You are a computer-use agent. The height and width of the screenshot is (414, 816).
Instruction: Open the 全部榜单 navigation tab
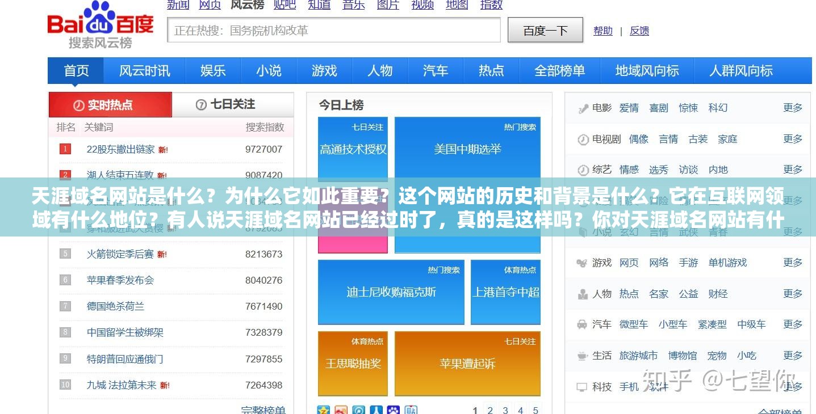560,70
